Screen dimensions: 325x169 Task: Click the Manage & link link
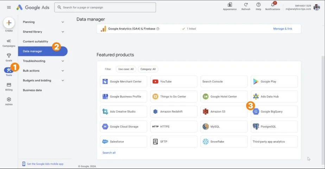pos(282,29)
